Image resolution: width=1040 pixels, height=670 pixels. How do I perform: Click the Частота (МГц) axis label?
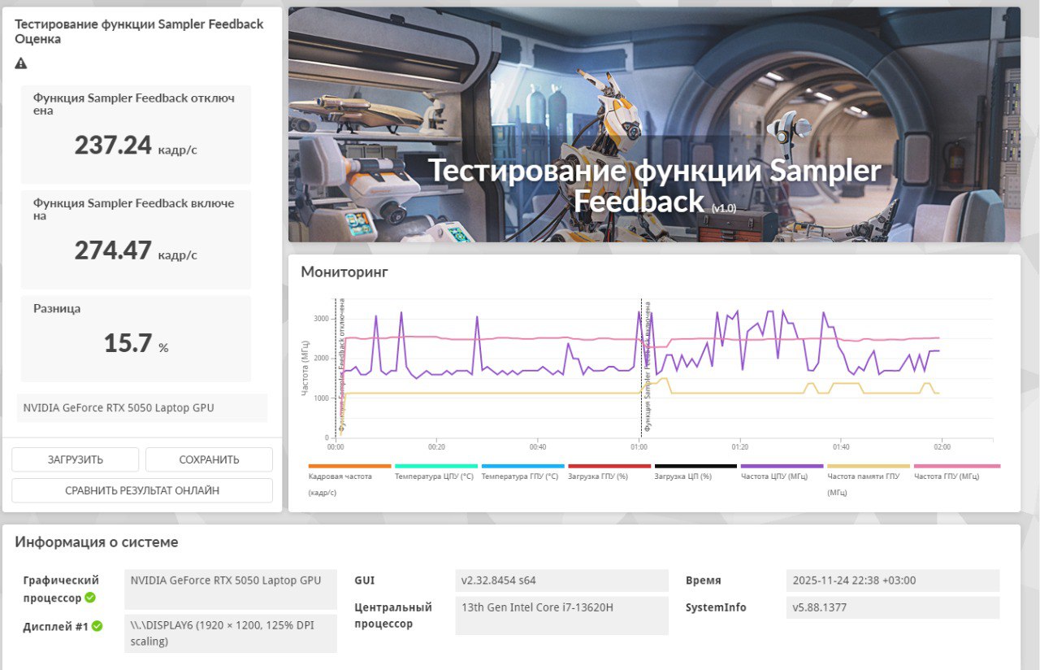click(305, 368)
